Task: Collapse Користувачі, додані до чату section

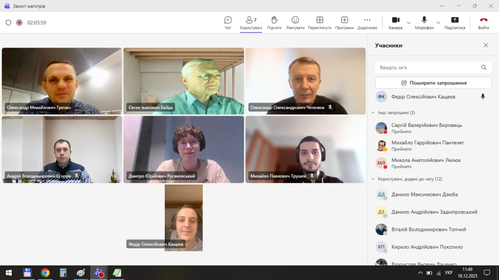Action: pyautogui.click(x=373, y=179)
